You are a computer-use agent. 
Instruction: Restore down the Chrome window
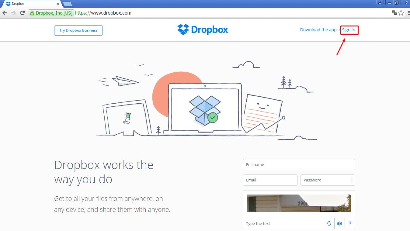[x=397, y=3]
